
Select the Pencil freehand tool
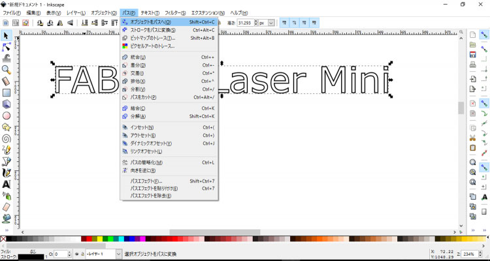point(6,150)
